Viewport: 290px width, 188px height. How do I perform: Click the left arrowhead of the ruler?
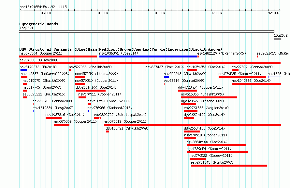pyautogui.click(x=20, y=10)
